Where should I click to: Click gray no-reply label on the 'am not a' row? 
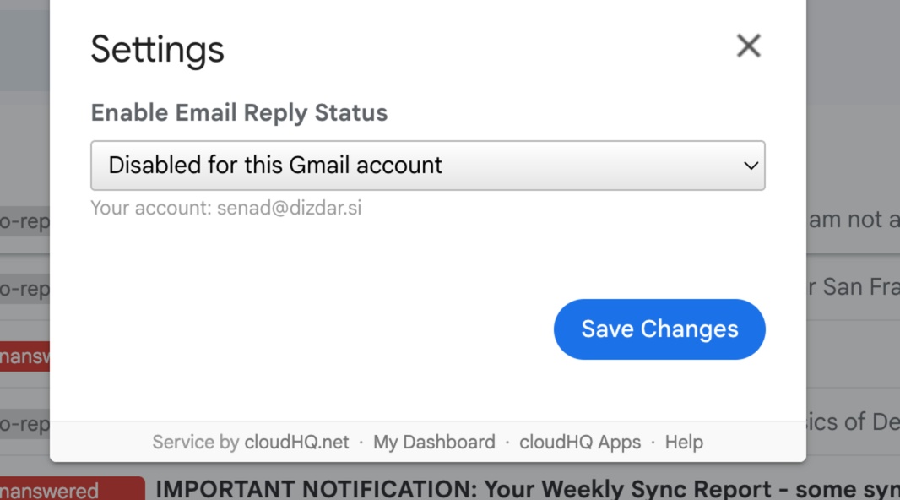pyautogui.click(x=24, y=221)
